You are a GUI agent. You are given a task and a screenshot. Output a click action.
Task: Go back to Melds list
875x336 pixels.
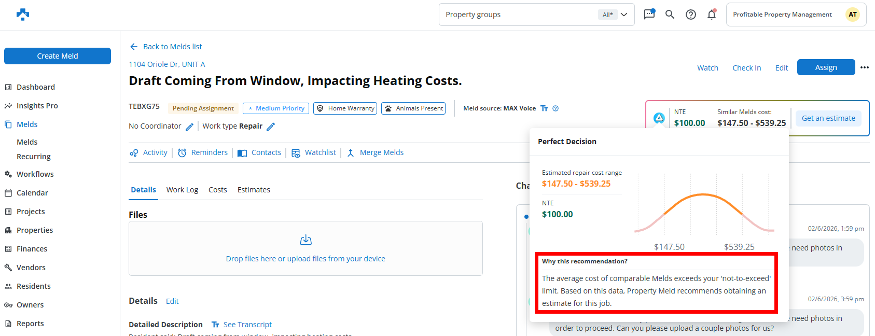(x=166, y=47)
